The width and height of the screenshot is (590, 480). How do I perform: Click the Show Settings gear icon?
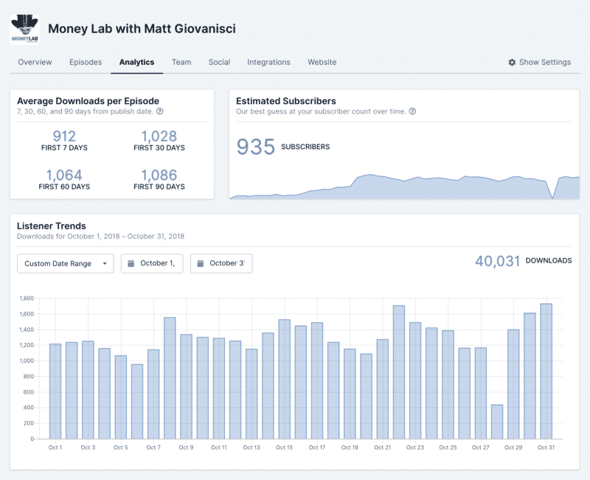point(512,62)
